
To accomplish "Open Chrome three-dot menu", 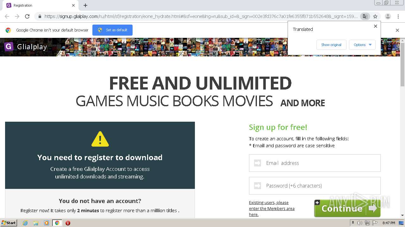I will [x=398, y=16].
